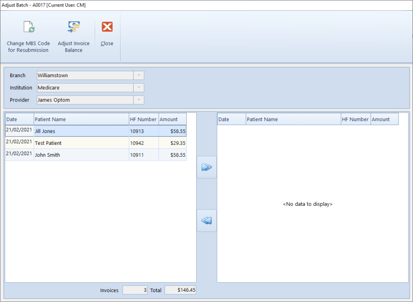
Task: Click the left-pointing transfer arrows icon
Action: point(206,220)
